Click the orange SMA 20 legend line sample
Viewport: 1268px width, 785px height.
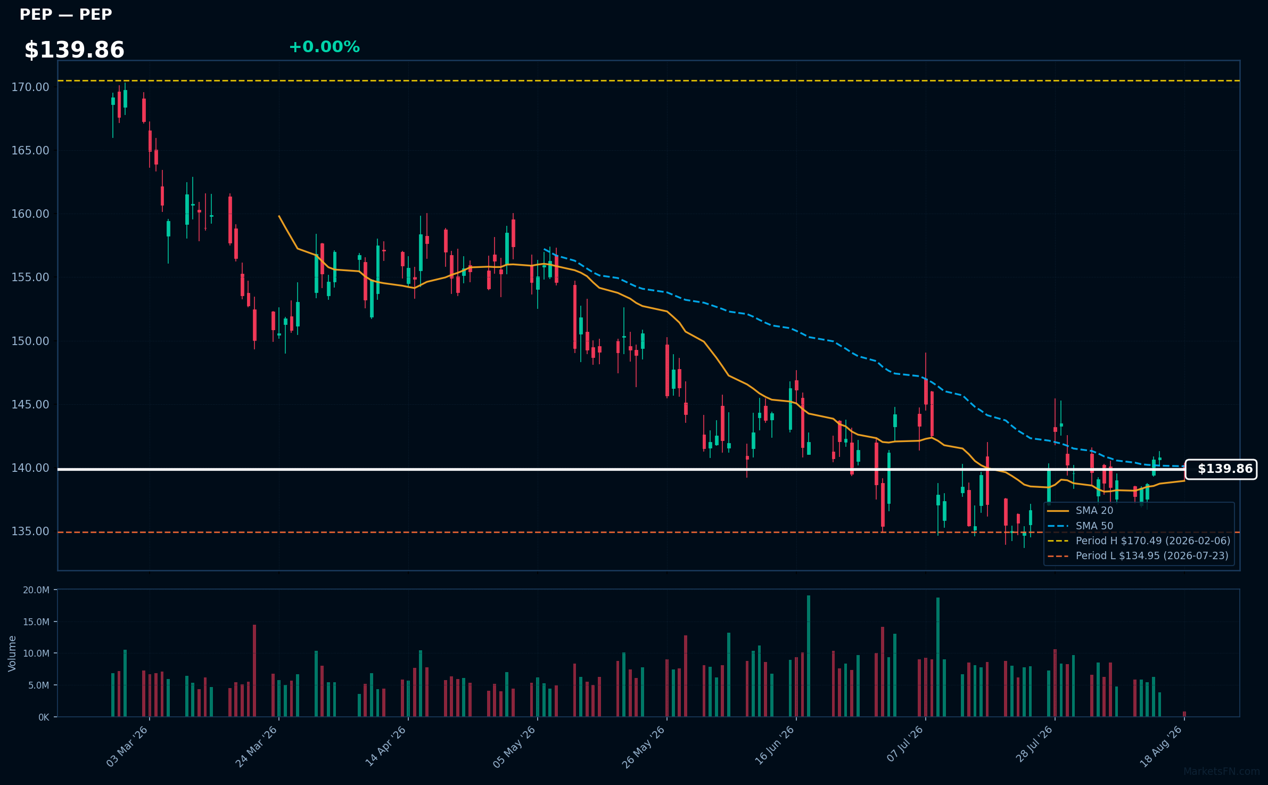(1058, 511)
